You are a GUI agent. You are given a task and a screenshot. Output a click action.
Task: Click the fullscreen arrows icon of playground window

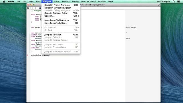coord(159,5)
